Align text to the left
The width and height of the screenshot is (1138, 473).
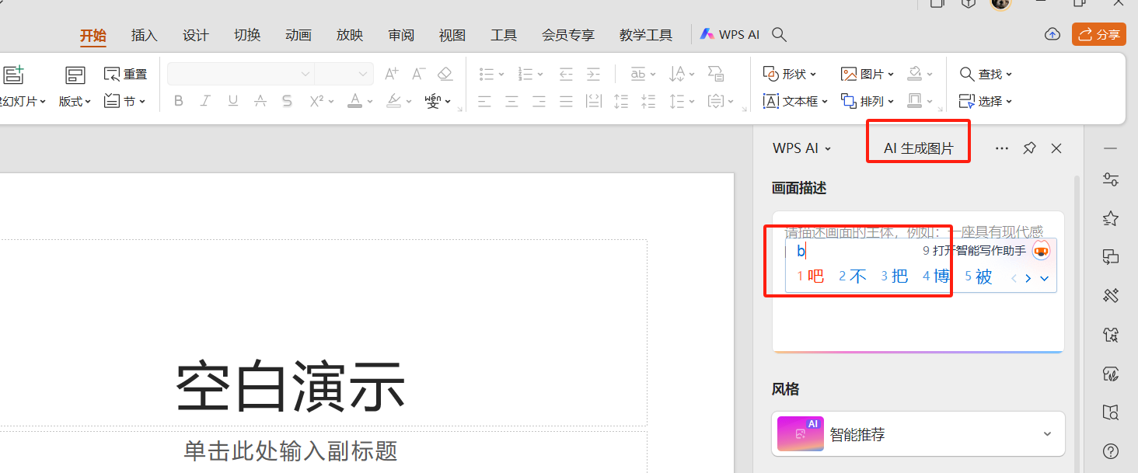(x=485, y=101)
